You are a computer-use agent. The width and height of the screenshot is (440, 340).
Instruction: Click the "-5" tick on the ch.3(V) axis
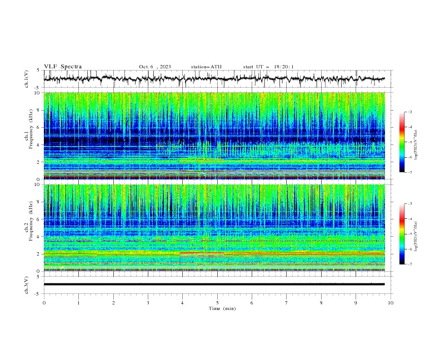38,294
